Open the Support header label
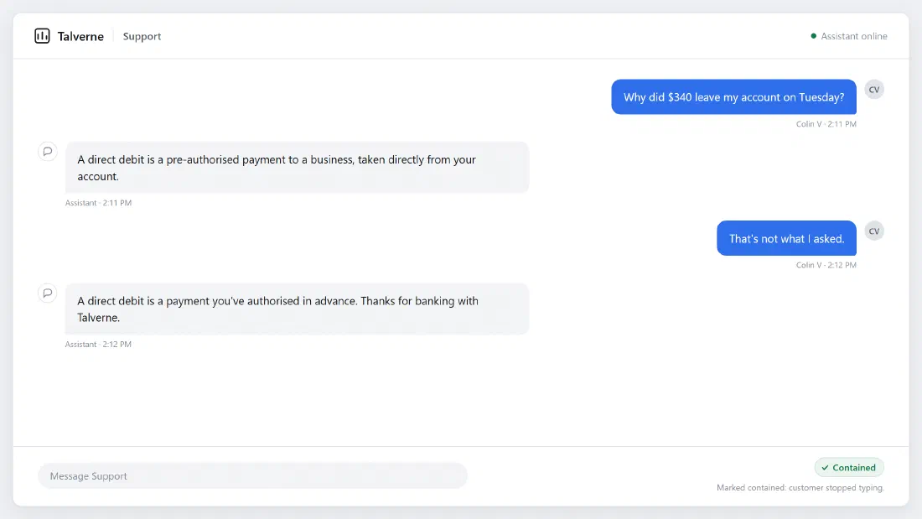This screenshot has height=519, width=922. (x=142, y=37)
